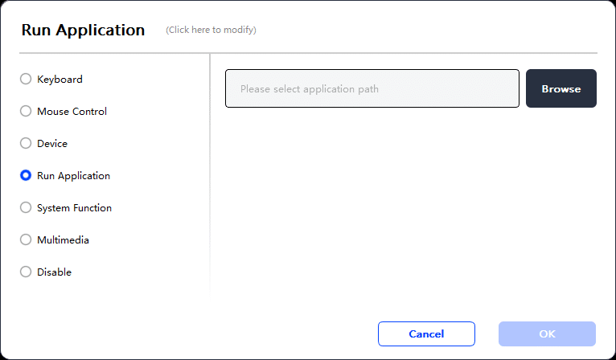Screen dimensions: 616x360
Task: Click the '(Click here to modify)' link
Action: 211,30
